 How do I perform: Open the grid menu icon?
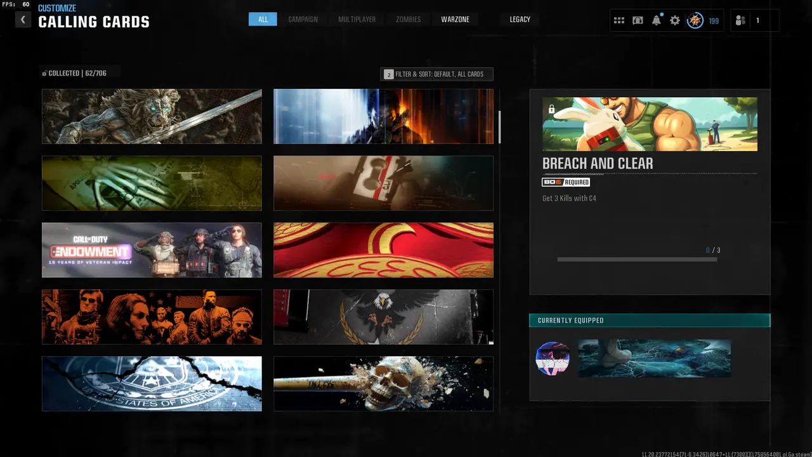pos(619,20)
